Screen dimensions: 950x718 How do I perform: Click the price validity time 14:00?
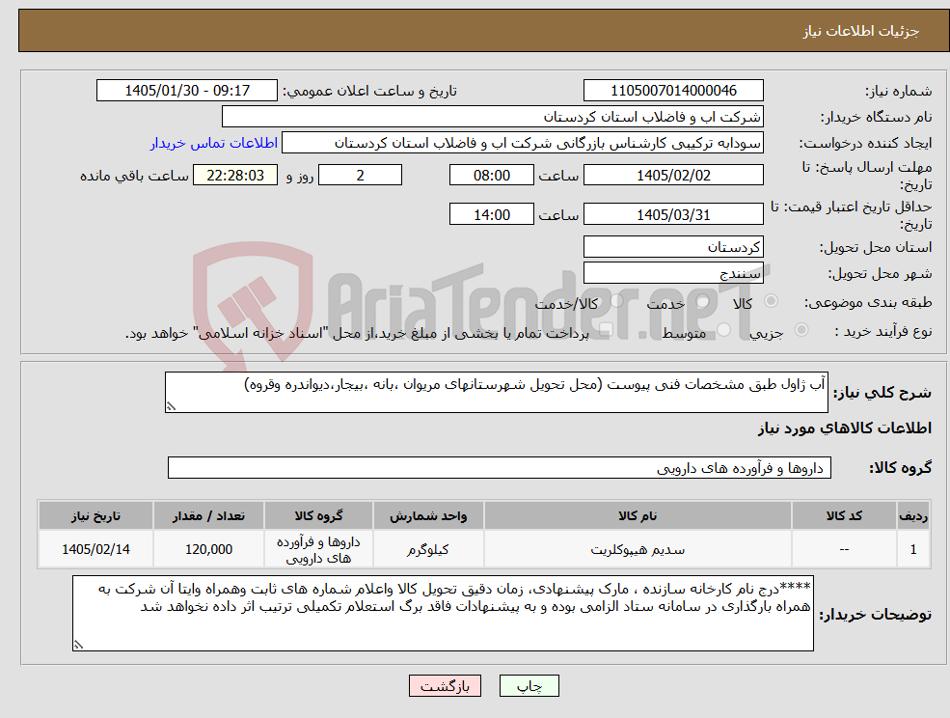491,214
